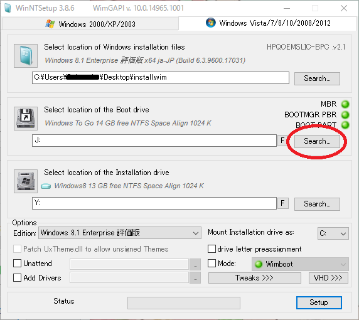Viewport: 359px width, 320px height.
Task: Minimize the WinNTSetup window
Action: pos(287,8)
